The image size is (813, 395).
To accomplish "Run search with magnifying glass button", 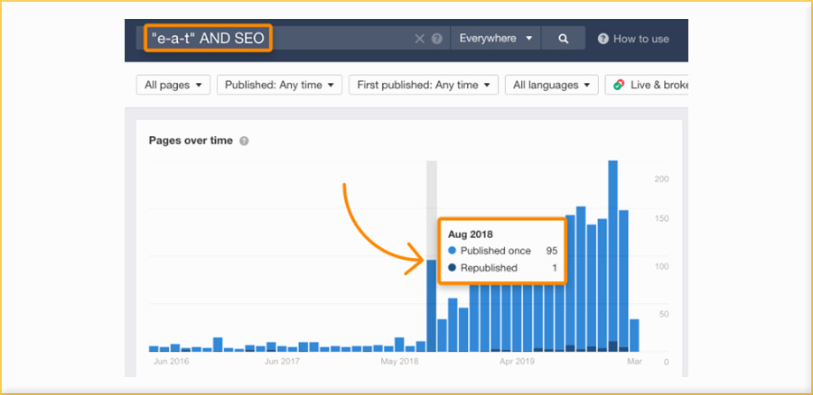I will click(564, 38).
